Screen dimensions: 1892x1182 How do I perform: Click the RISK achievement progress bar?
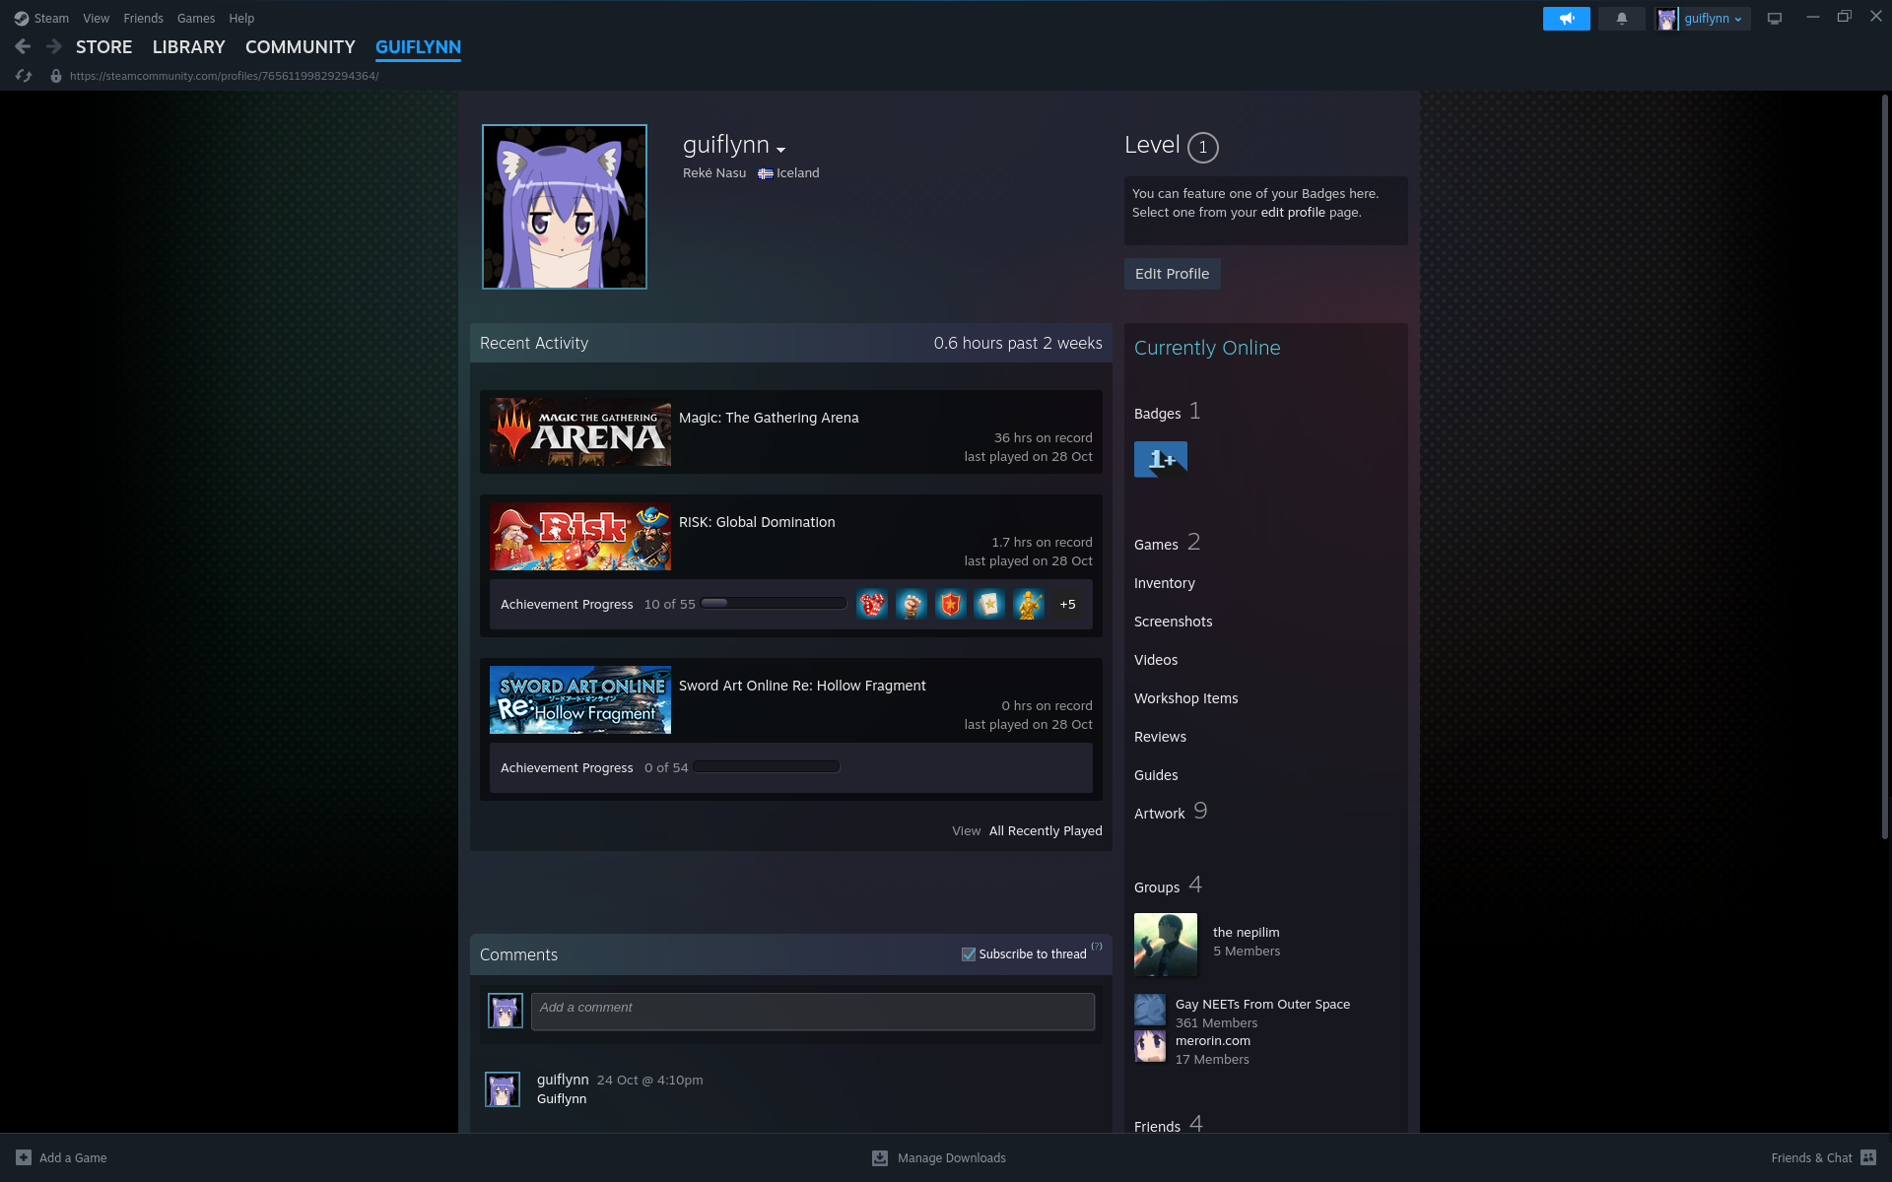tap(774, 604)
